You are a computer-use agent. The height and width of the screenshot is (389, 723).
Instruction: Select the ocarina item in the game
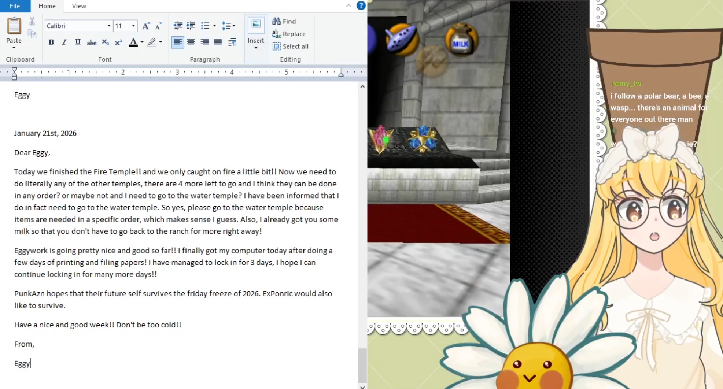[x=402, y=38]
